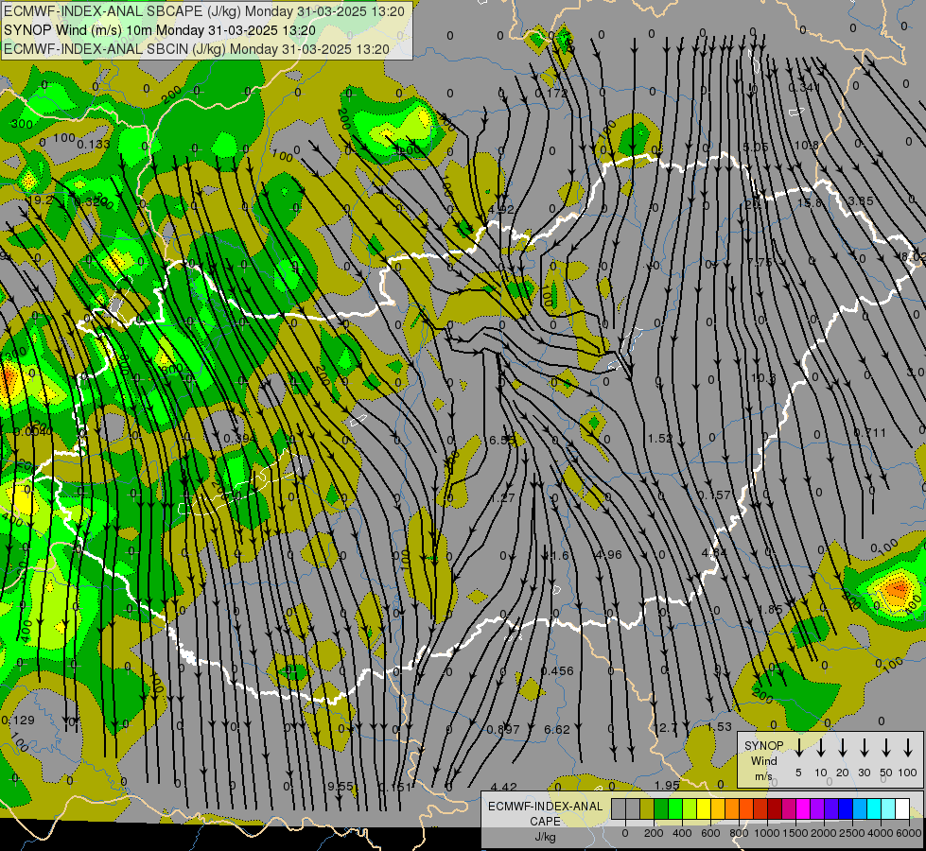
Task: Click the 6.55 value on the map
Action: [502, 440]
